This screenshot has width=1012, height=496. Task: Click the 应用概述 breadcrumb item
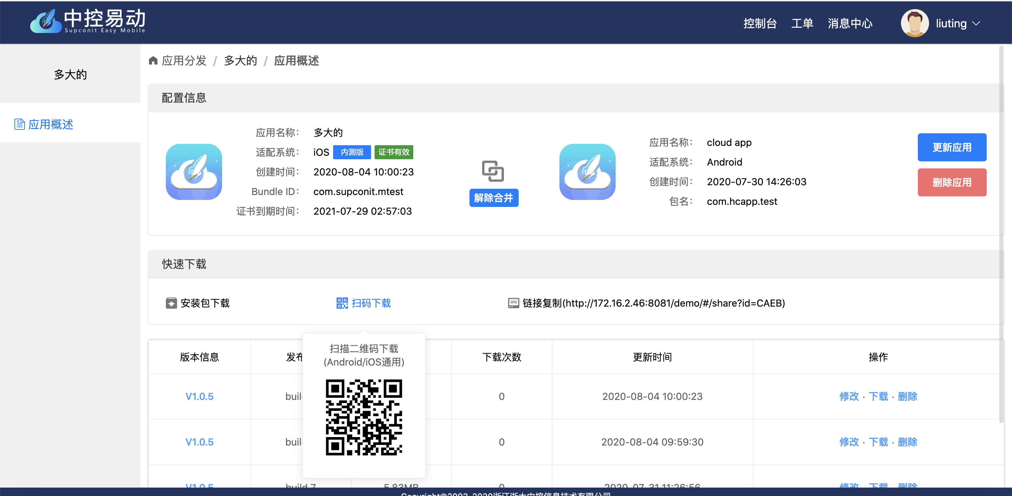(297, 61)
